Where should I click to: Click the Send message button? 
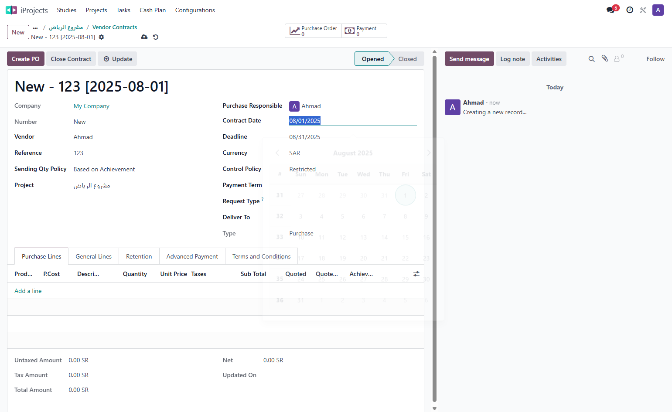[469, 59]
